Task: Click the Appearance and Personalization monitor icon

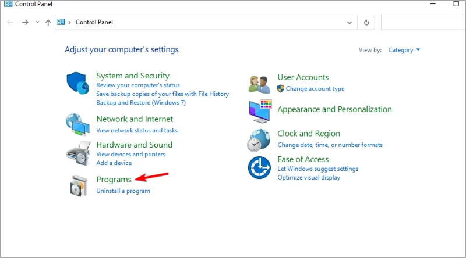Action: (x=260, y=112)
